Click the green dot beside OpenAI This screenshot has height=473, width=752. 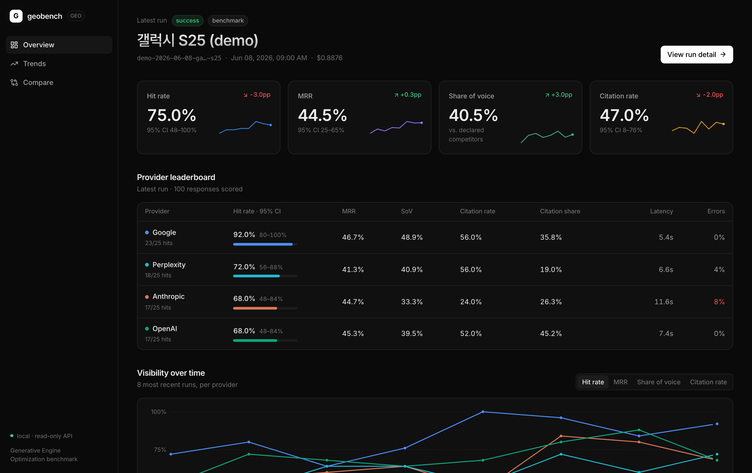tap(147, 329)
